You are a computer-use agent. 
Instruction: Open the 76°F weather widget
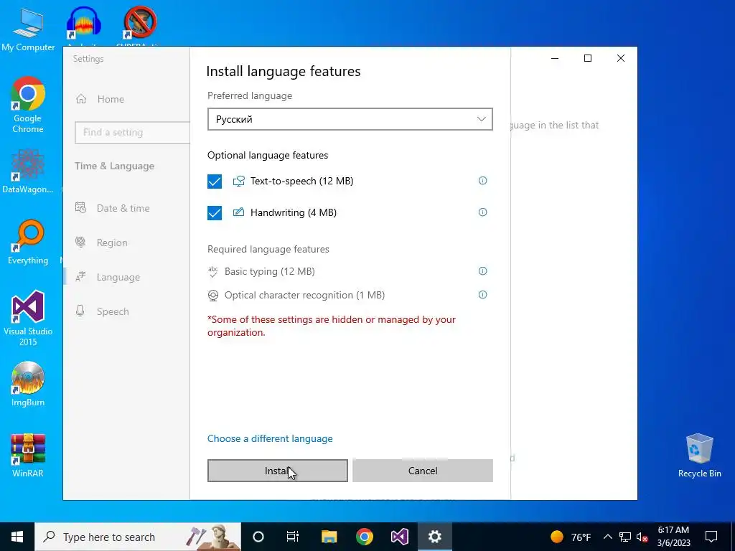571,537
